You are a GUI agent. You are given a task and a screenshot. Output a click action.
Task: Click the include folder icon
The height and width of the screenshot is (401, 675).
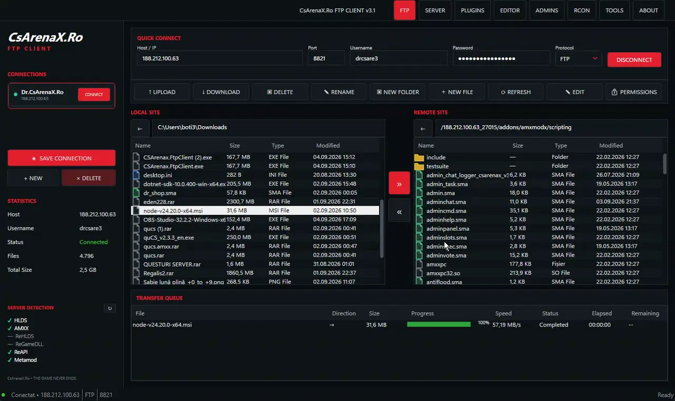coord(419,157)
